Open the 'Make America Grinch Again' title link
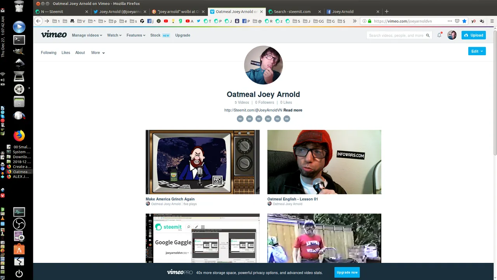Viewport: 497px width, 280px height. point(170,199)
